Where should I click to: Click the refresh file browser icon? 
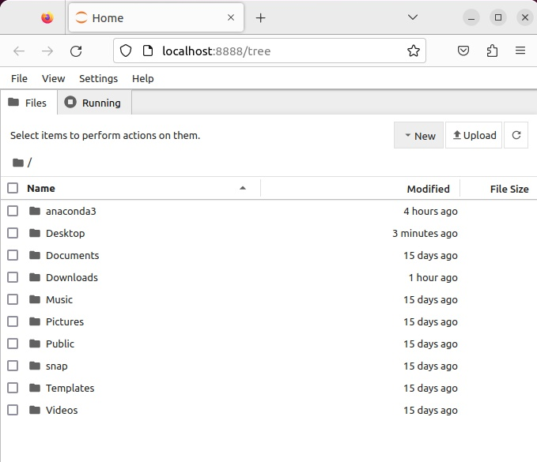click(516, 135)
